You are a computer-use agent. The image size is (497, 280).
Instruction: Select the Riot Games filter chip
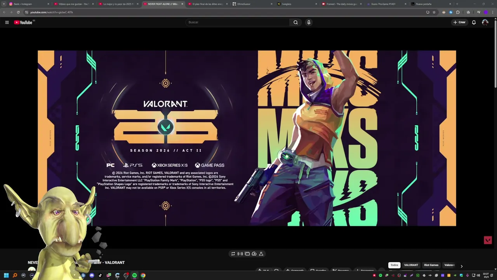click(431, 265)
